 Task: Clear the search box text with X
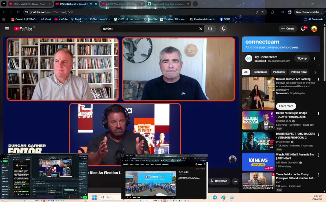tap(201, 29)
